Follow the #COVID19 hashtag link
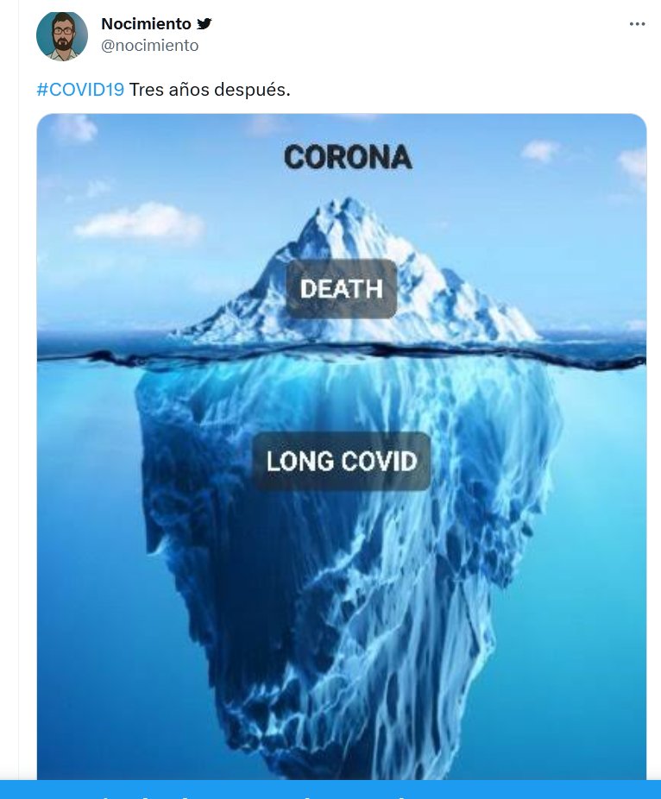The height and width of the screenshot is (799, 661). 80,89
